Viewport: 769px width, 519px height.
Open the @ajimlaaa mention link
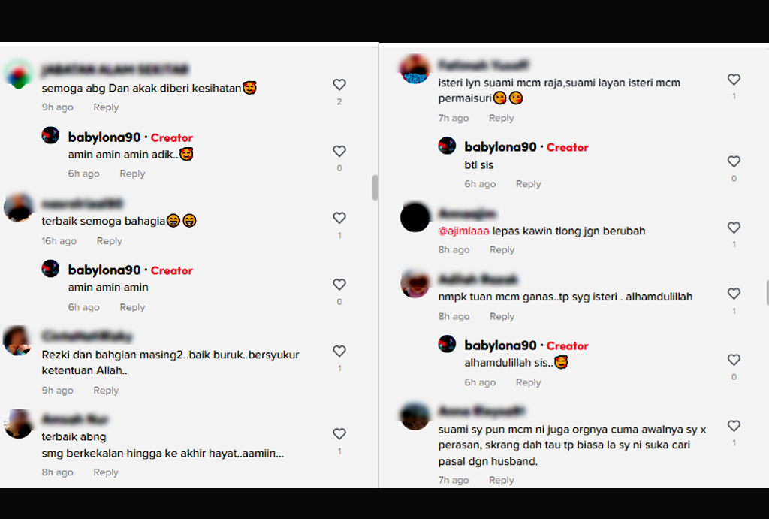point(463,231)
